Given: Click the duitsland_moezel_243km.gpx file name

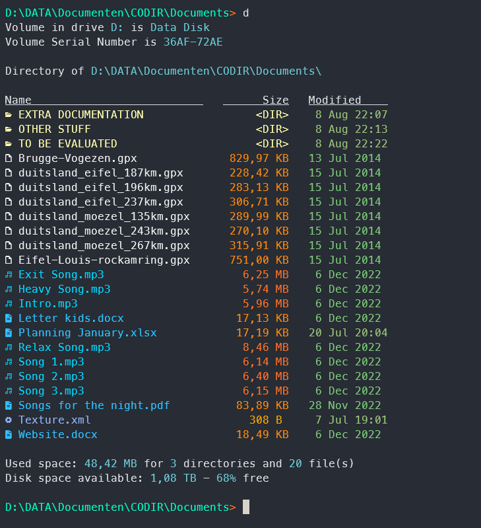Looking at the screenshot, I should pyautogui.click(x=104, y=231).
